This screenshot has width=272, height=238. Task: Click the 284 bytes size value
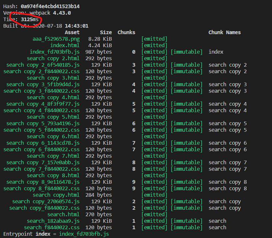coord(98,195)
